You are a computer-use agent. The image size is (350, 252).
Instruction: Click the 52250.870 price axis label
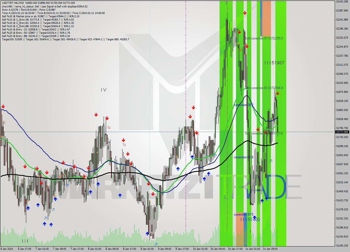pos(342,38)
